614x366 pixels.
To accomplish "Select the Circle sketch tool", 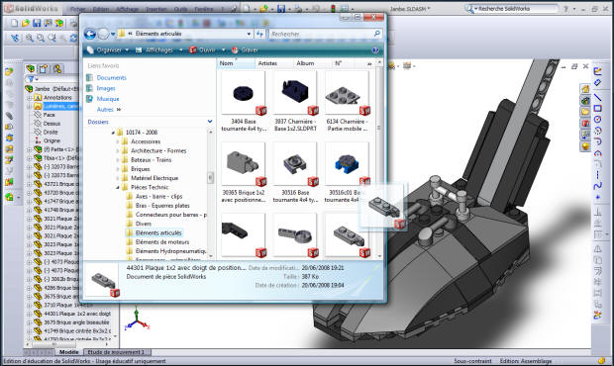I will (597, 119).
